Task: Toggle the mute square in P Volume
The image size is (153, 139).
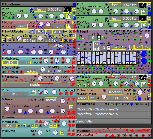Action: tap(62, 133)
